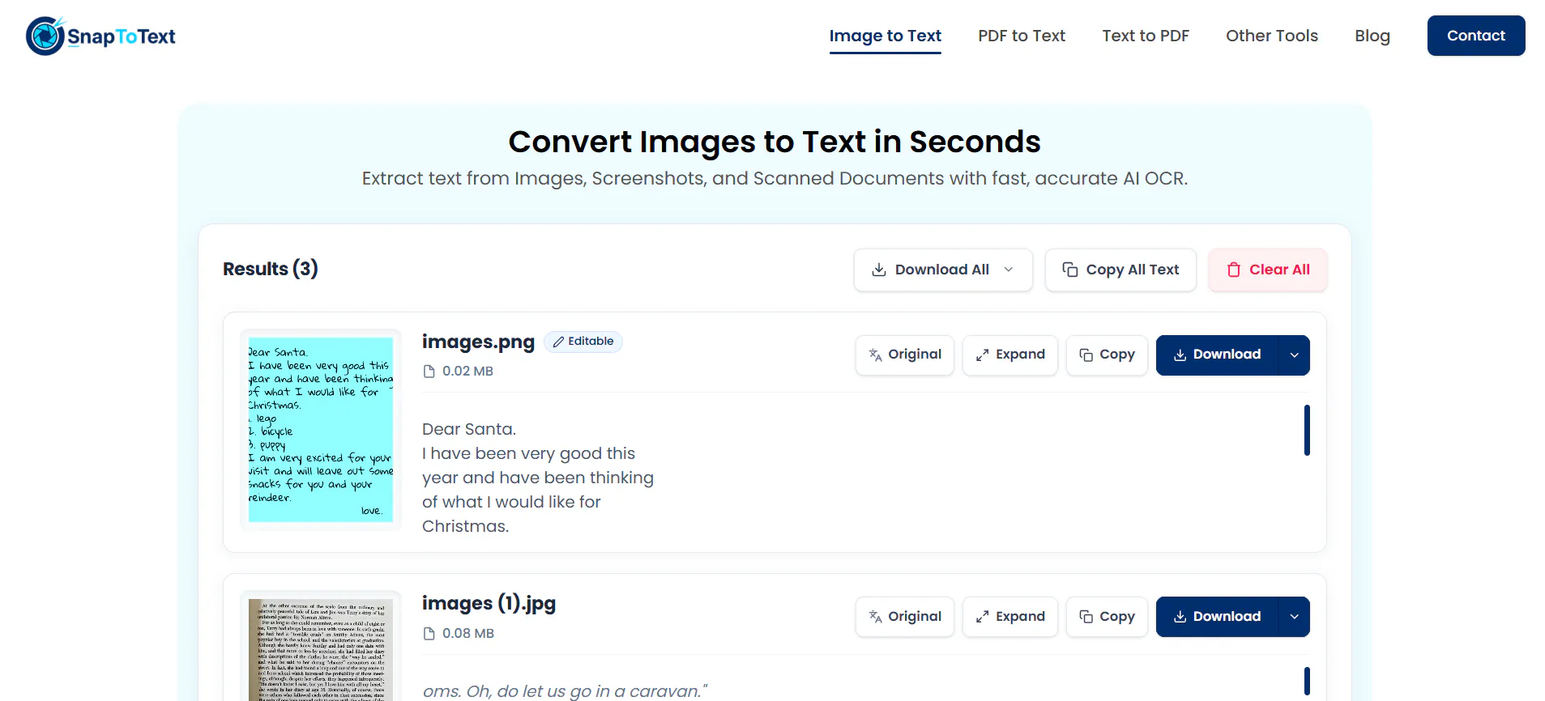Click the 'I have been very good this' line
Viewport: 1545px width, 701px height.
tap(528, 453)
